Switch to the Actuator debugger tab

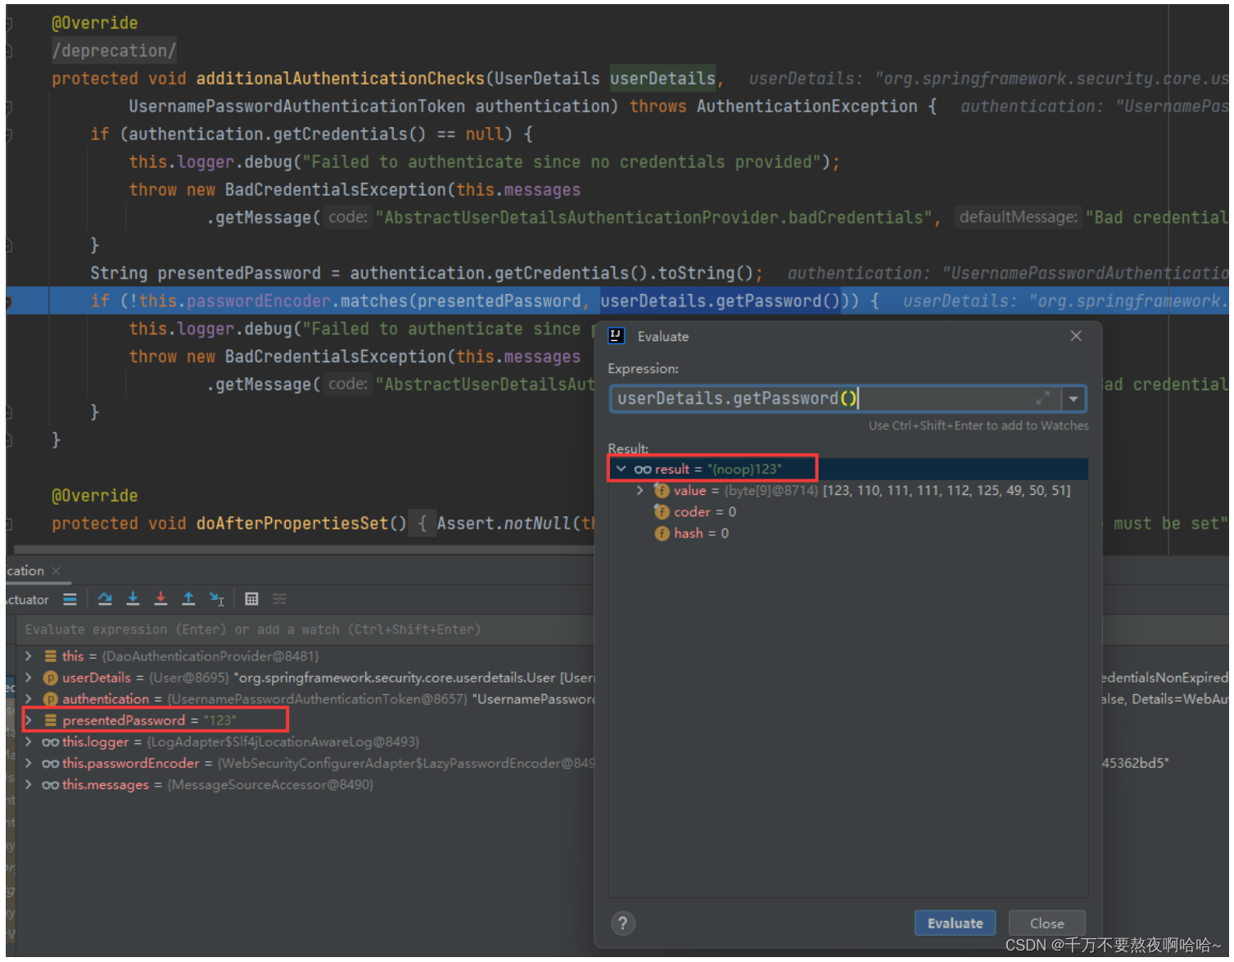[x=26, y=600]
